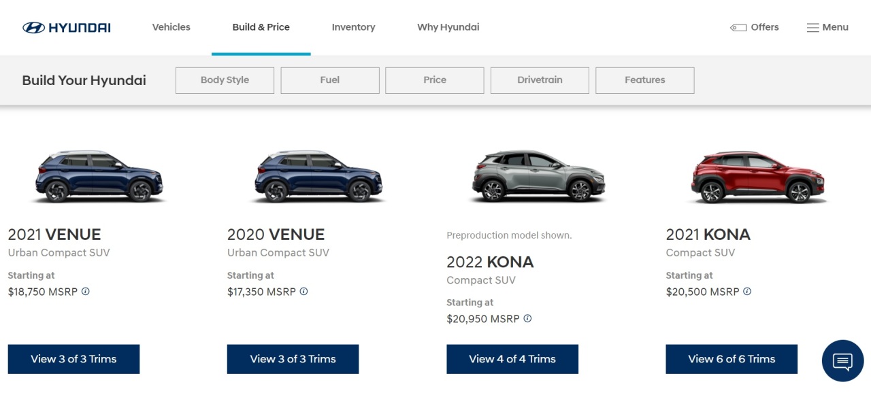View 3 of 3 Trims for 2021 Venue
Screen dimensions: 871x393
tap(73, 359)
